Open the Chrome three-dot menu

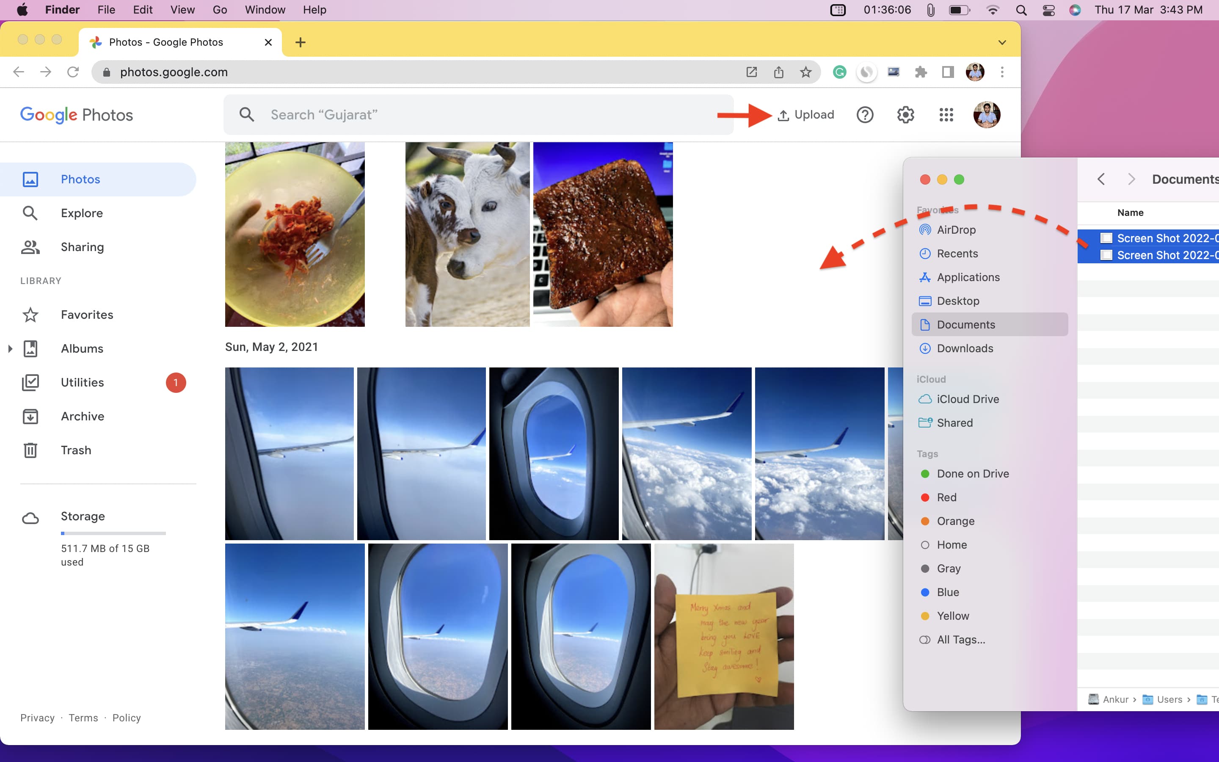[x=1002, y=72]
